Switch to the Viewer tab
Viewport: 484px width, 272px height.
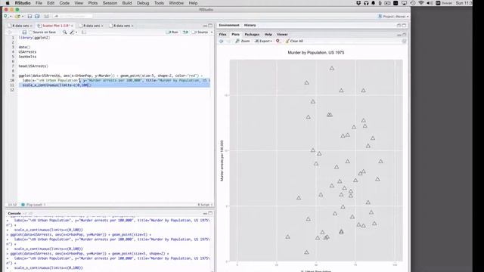coord(282,35)
